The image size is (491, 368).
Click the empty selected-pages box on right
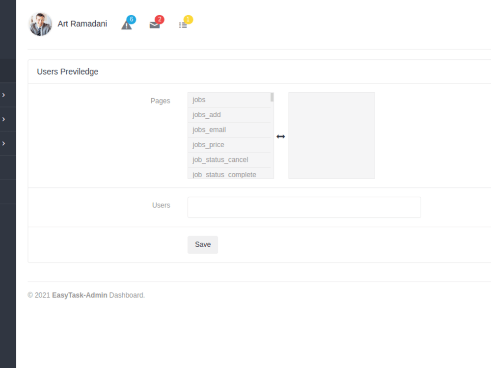coord(331,135)
